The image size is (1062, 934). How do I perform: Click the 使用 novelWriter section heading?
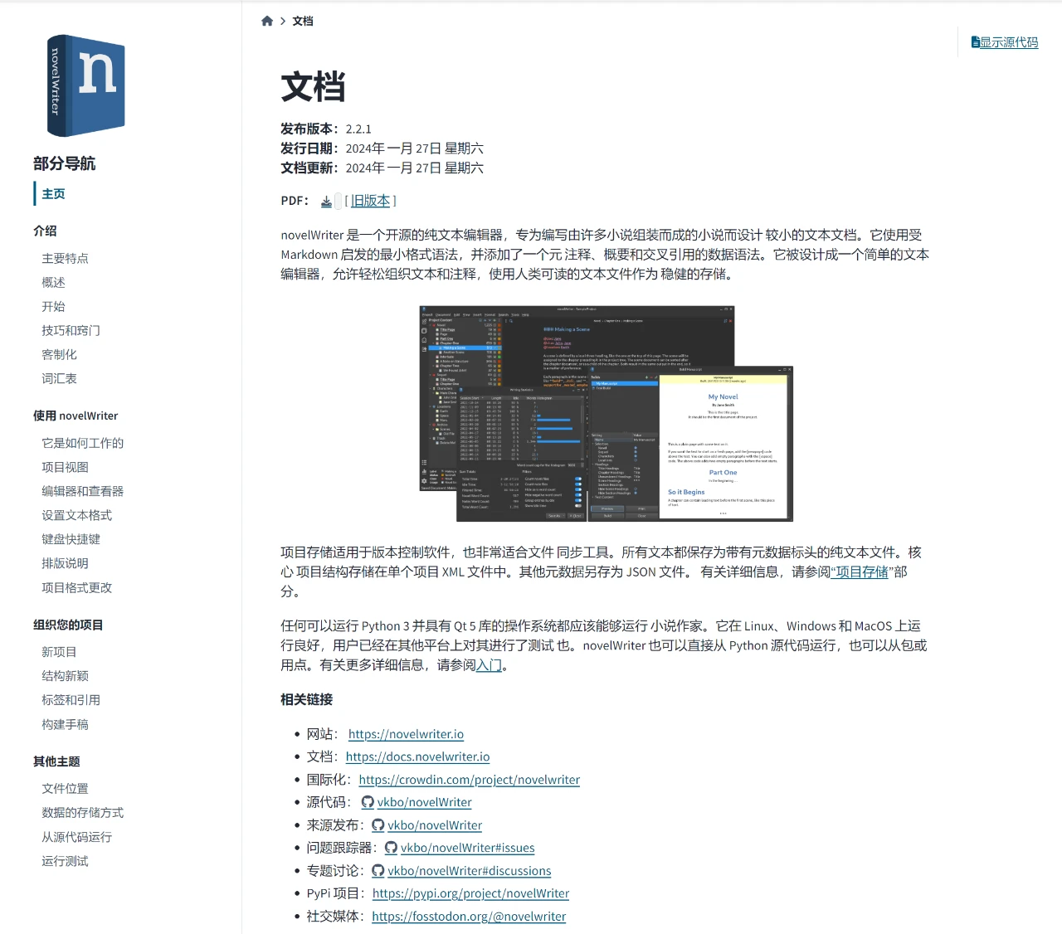coord(76,416)
